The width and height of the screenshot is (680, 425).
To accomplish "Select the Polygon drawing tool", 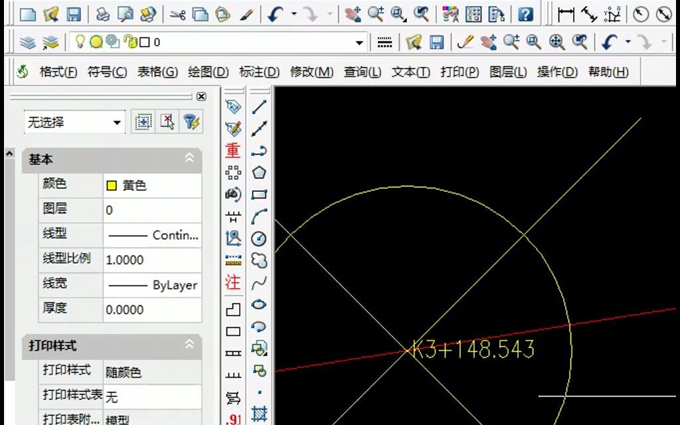I will click(259, 171).
